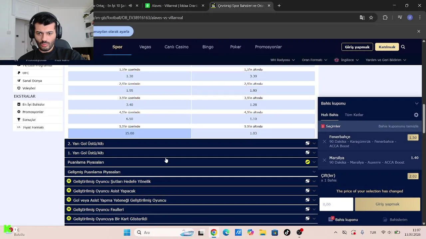Click bet builder icon on Geliştirilmiş Oyuncu Faulleri
This screenshot has width=426, height=239.
click(308, 209)
